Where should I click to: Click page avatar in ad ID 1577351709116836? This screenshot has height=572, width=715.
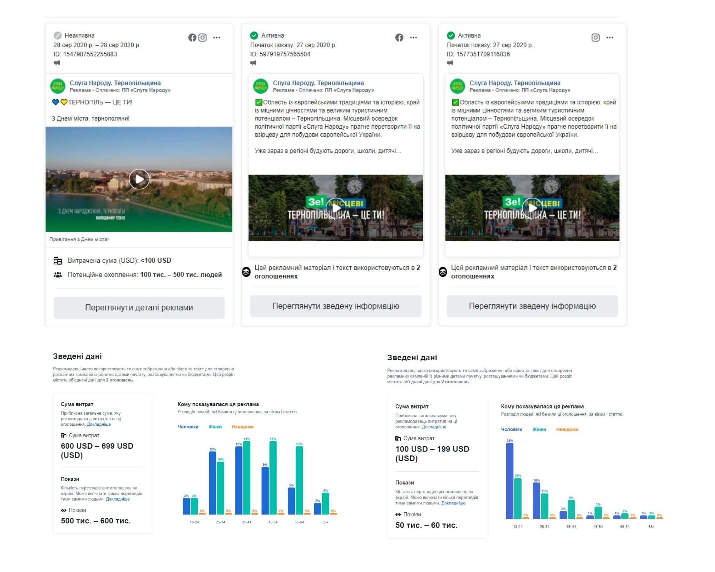pos(457,86)
